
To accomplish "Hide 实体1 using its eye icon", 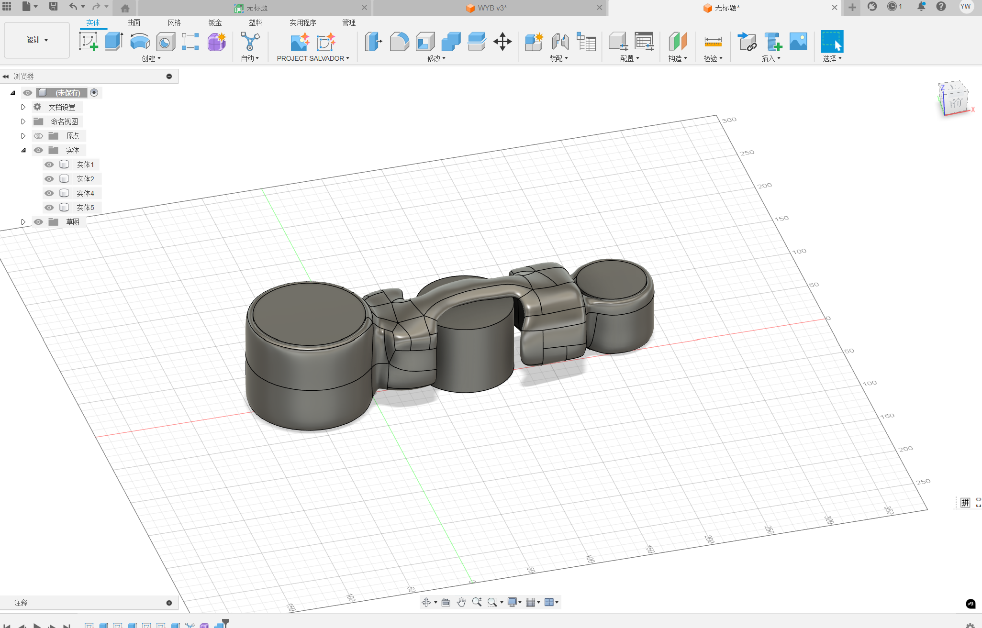I will click(49, 165).
